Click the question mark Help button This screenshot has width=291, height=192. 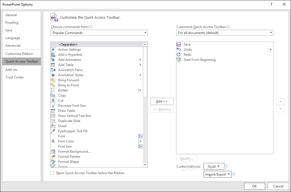pos(271,4)
